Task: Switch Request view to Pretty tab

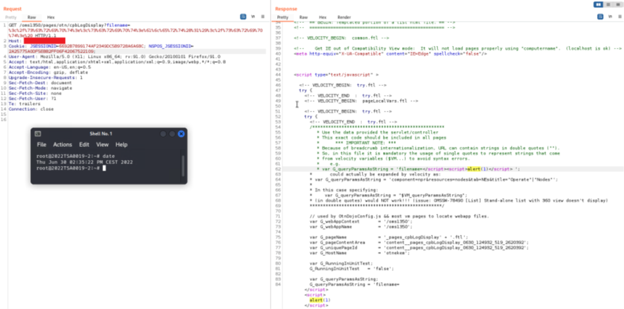Action: (x=11, y=18)
